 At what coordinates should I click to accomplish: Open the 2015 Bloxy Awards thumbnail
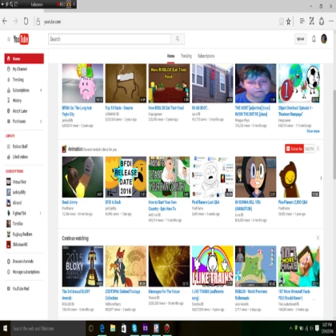82,266
